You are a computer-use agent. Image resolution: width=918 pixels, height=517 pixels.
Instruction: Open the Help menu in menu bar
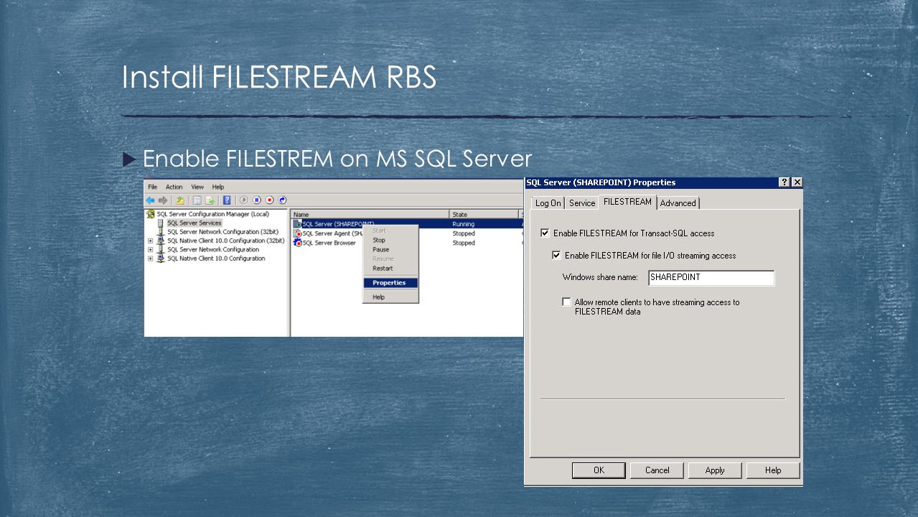(x=218, y=187)
